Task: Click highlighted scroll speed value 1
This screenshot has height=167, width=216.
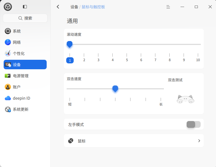Action: (x=70, y=60)
